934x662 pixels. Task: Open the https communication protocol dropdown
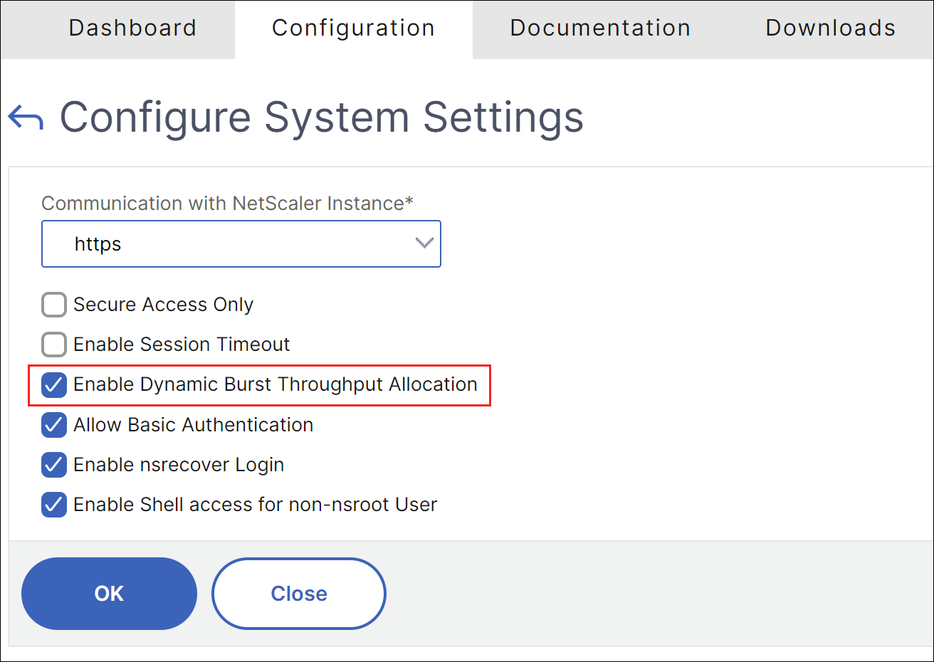[241, 244]
